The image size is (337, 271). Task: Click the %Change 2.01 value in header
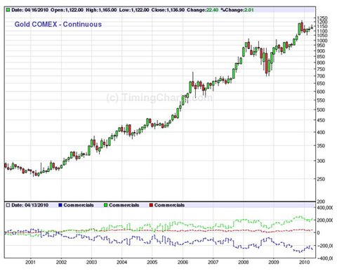tap(237, 10)
